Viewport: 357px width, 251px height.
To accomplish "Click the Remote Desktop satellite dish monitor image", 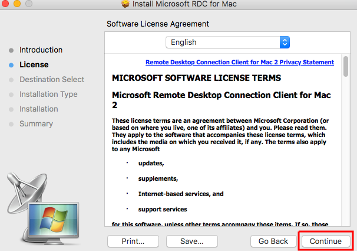I will (x=43, y=208).
